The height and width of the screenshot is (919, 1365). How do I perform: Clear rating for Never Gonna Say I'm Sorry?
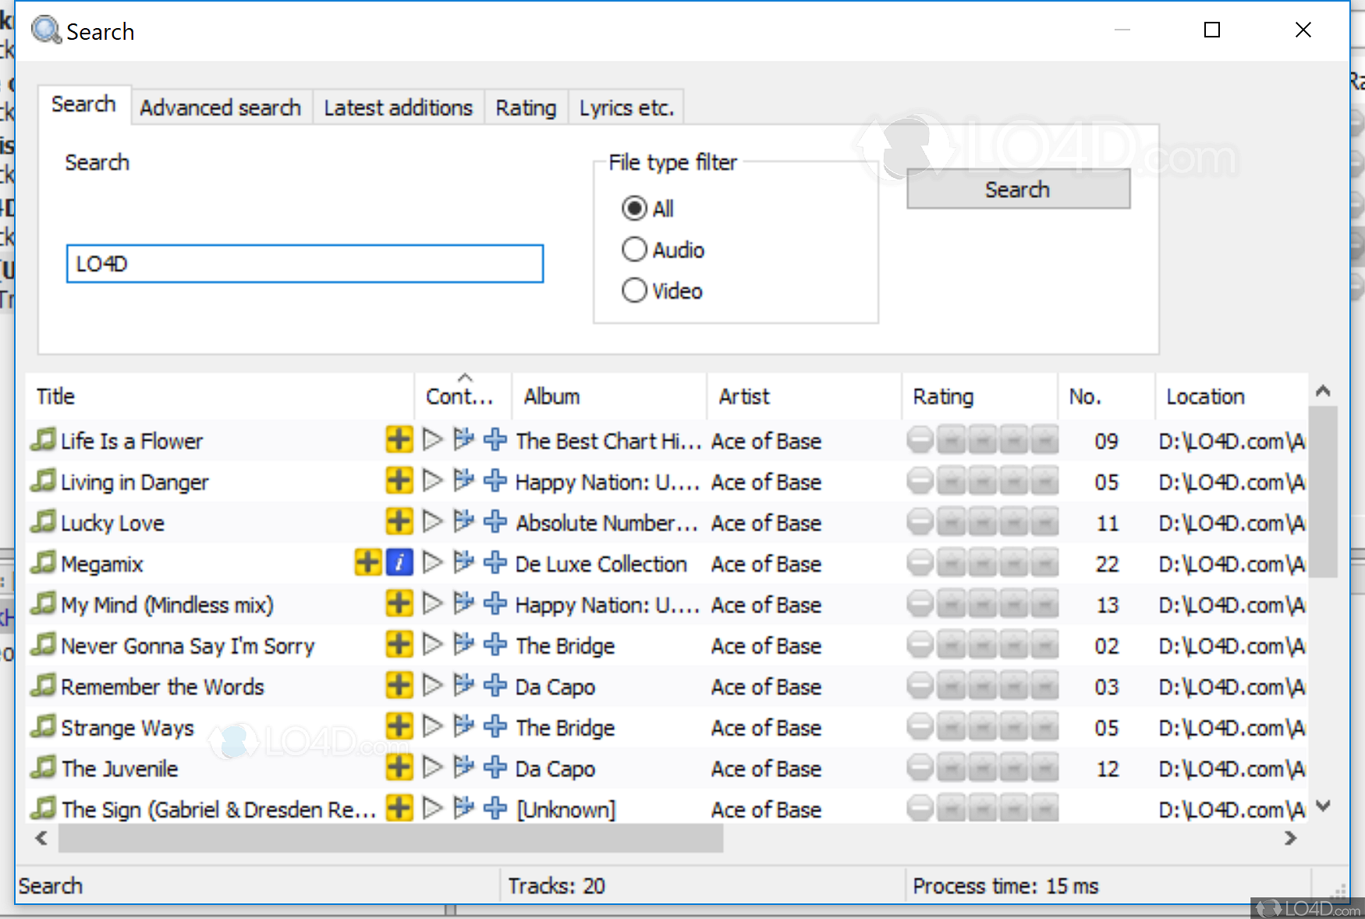(x=920, y=645)
